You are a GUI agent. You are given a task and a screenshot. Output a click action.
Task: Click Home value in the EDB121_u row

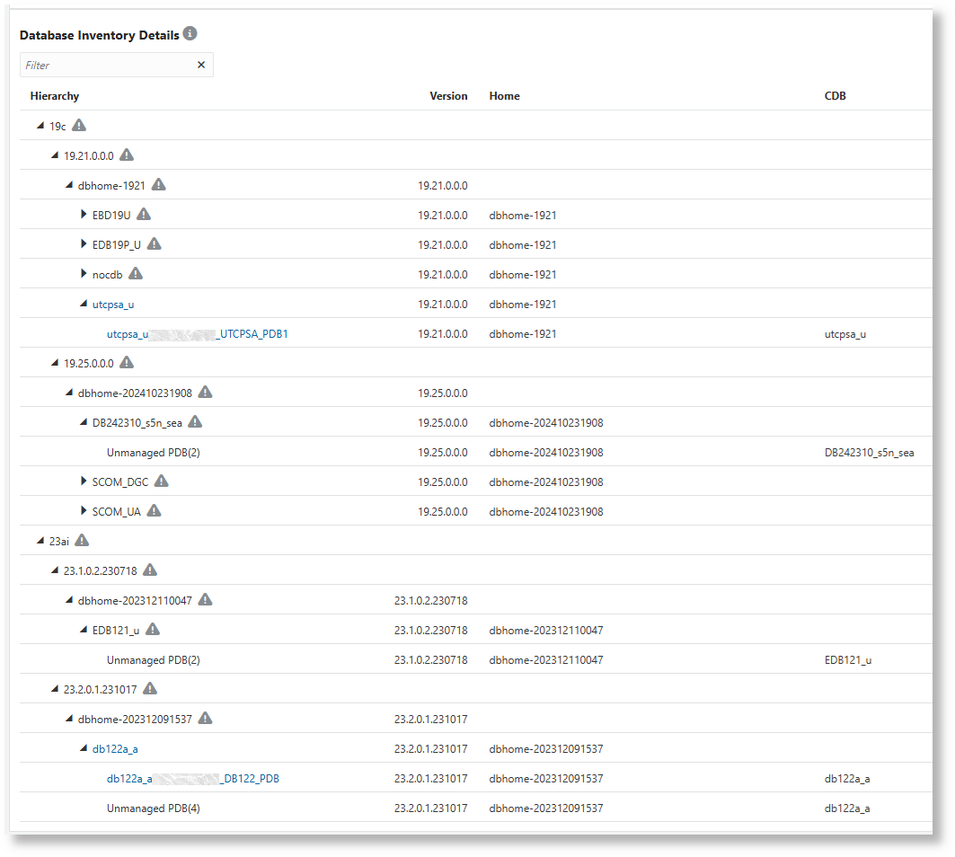[x=546, y=631]
